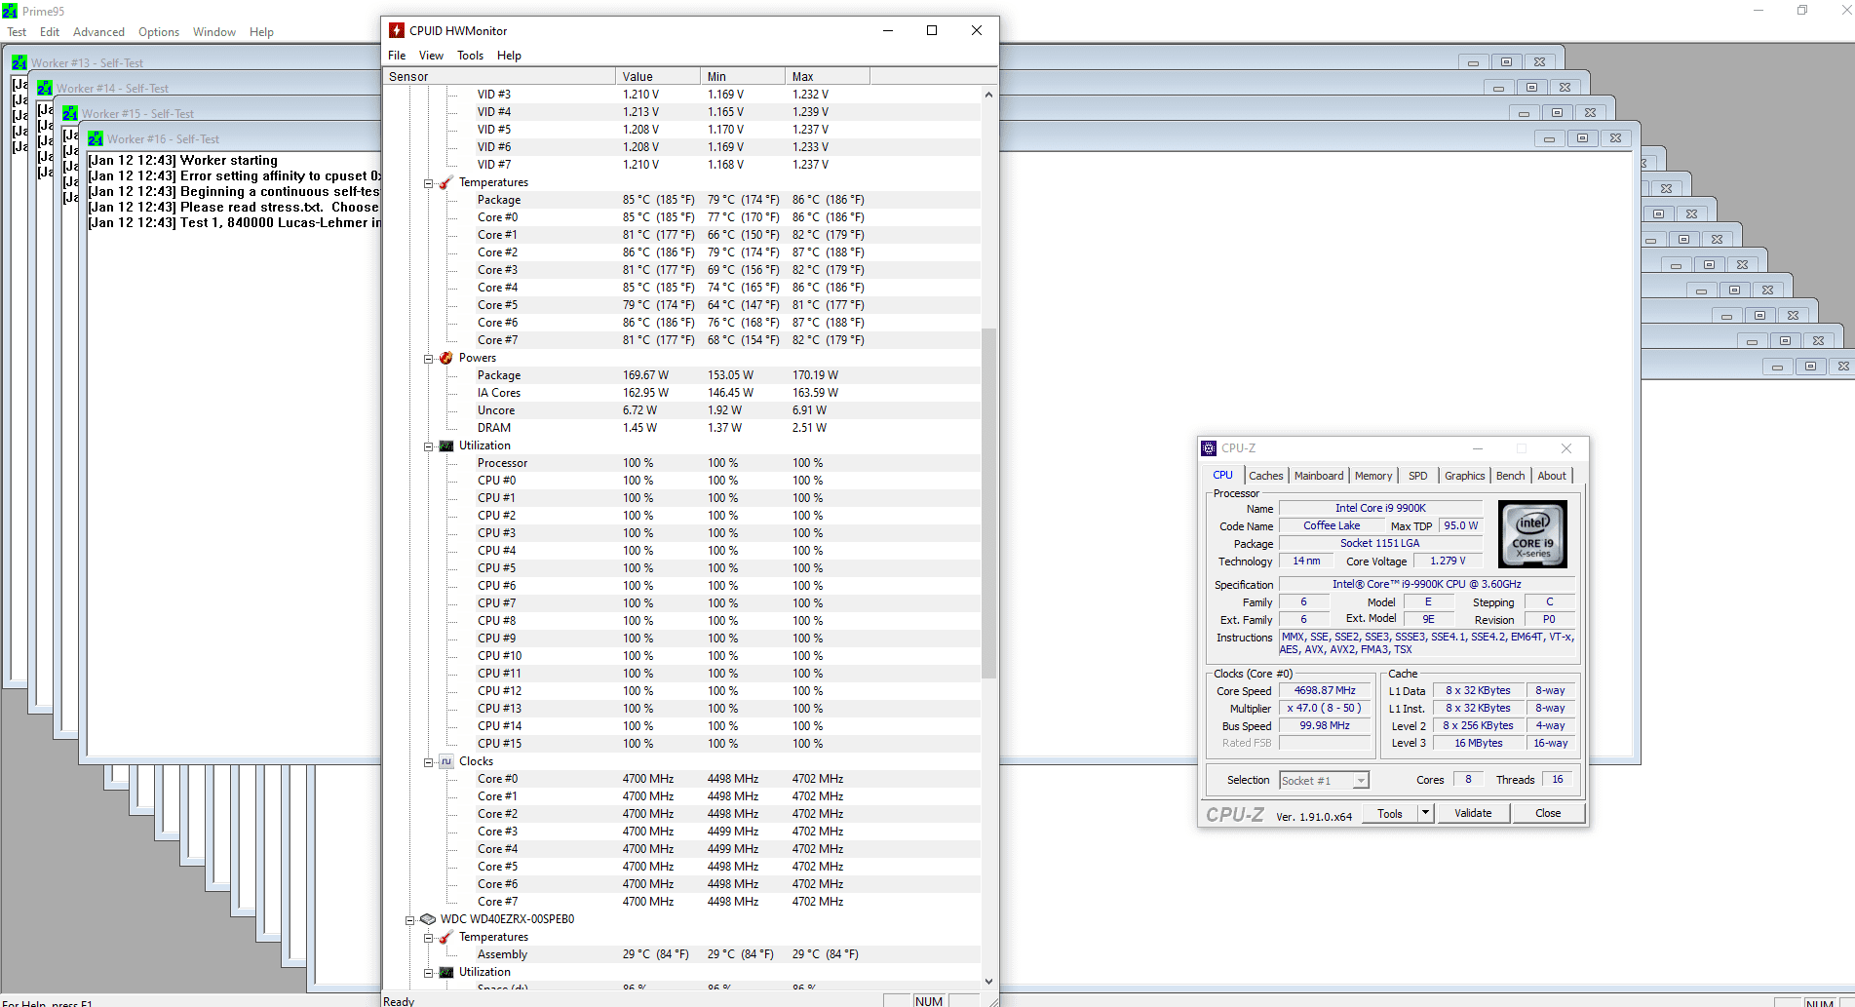
Task: Open the Tools dropdown arrow in CPU-Z
Action: tap(1425, 813)
